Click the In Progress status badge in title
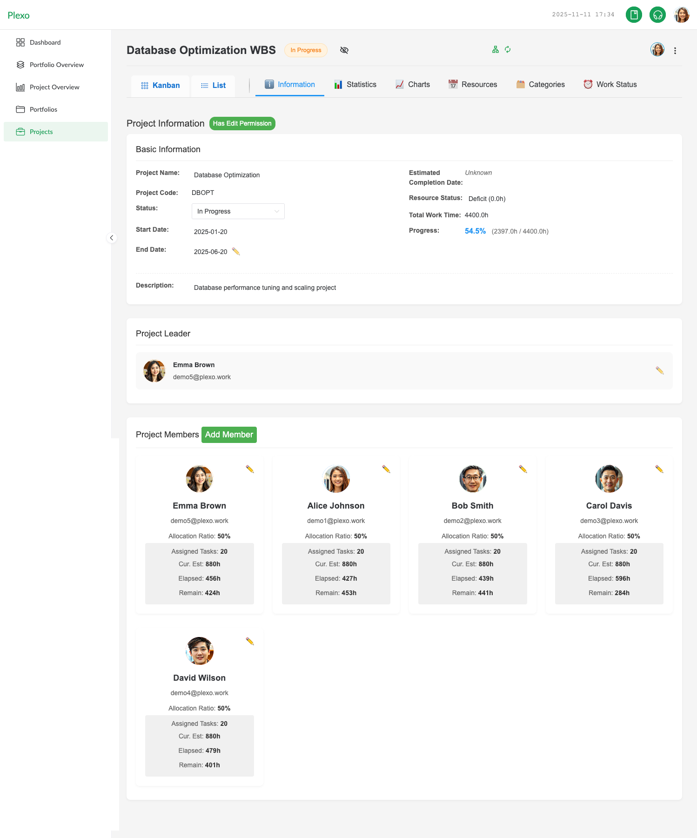 tap(306, 50)
